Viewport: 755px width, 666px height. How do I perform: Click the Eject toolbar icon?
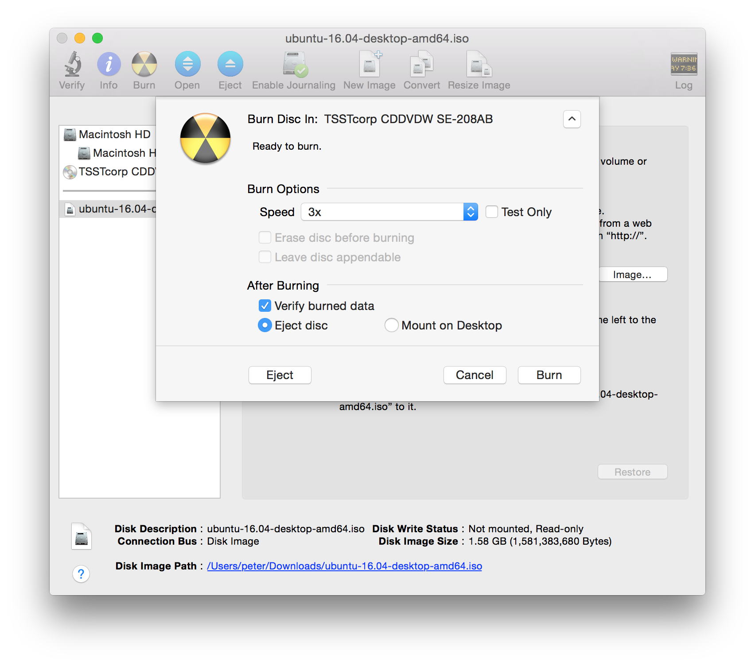click(x=230, y=64)
